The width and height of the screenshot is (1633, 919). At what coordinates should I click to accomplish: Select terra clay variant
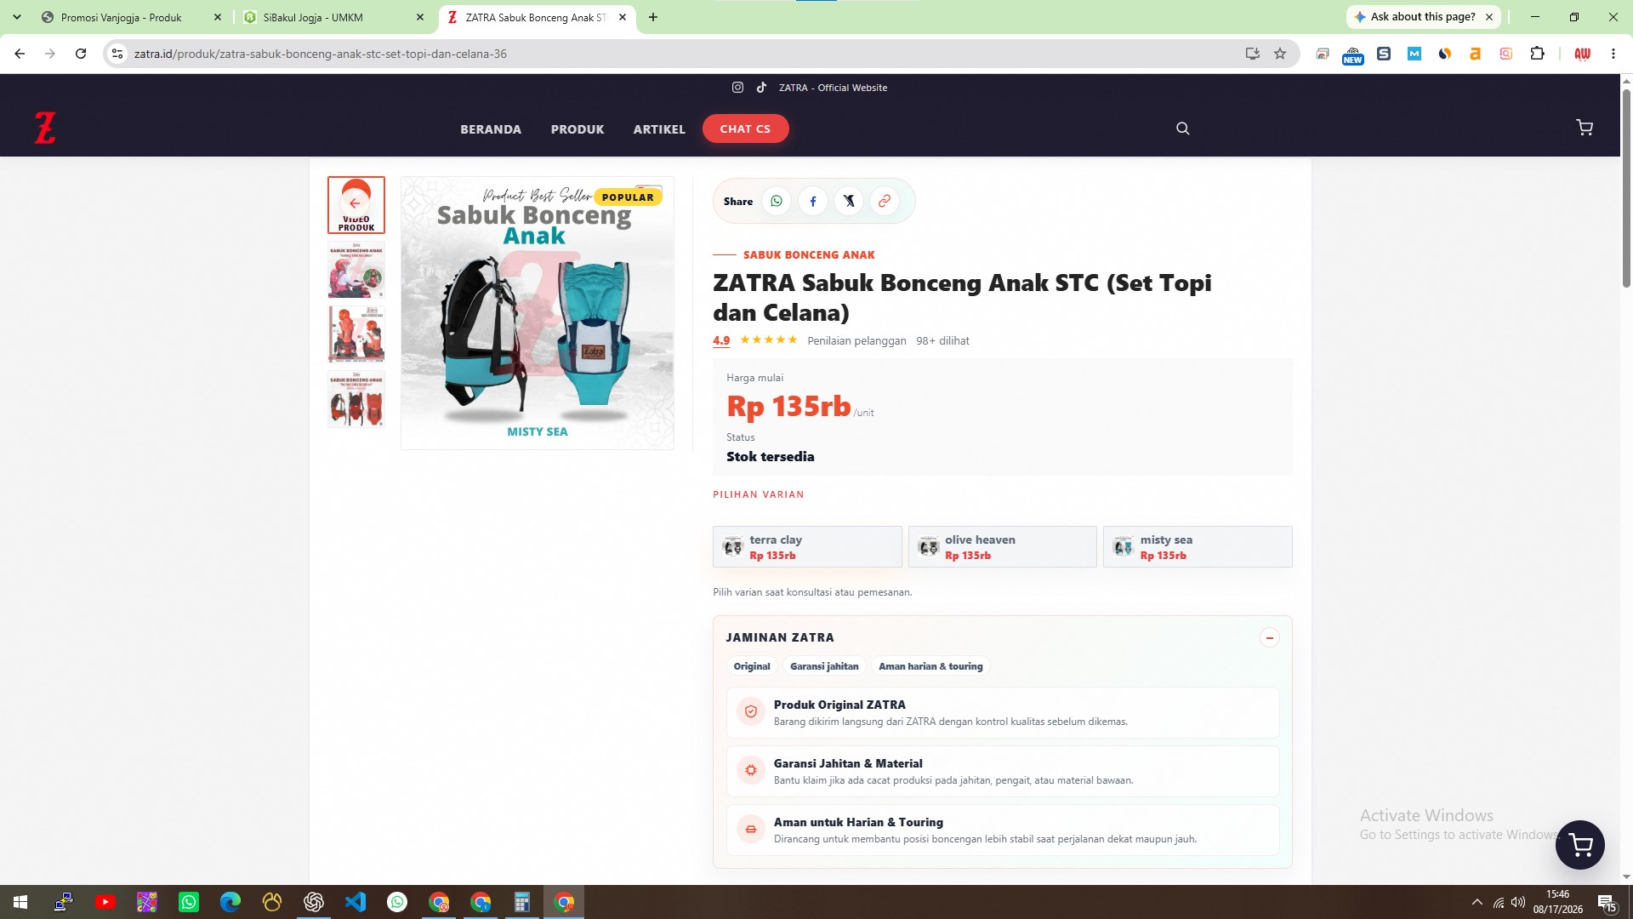click(x=807, y=547)
